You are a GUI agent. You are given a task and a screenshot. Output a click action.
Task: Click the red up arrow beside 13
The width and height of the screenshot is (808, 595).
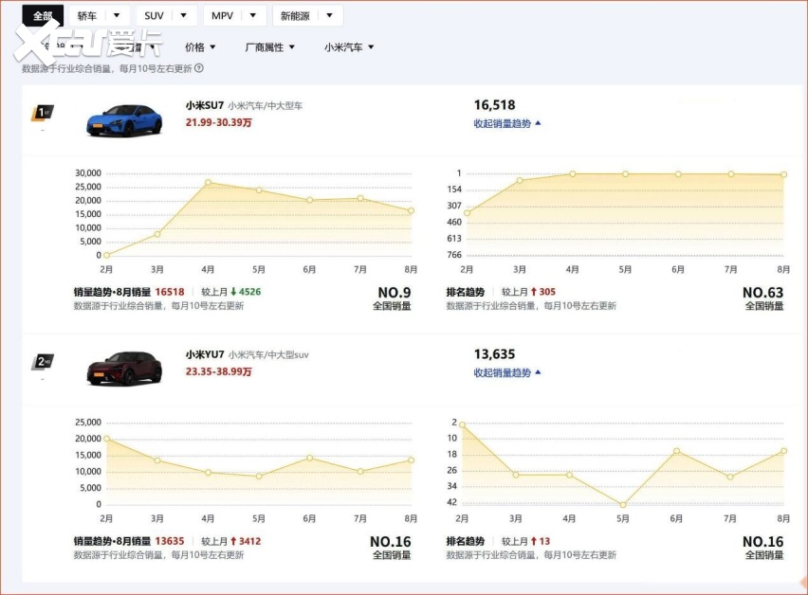pyautogui.click(x=534, y=541)
